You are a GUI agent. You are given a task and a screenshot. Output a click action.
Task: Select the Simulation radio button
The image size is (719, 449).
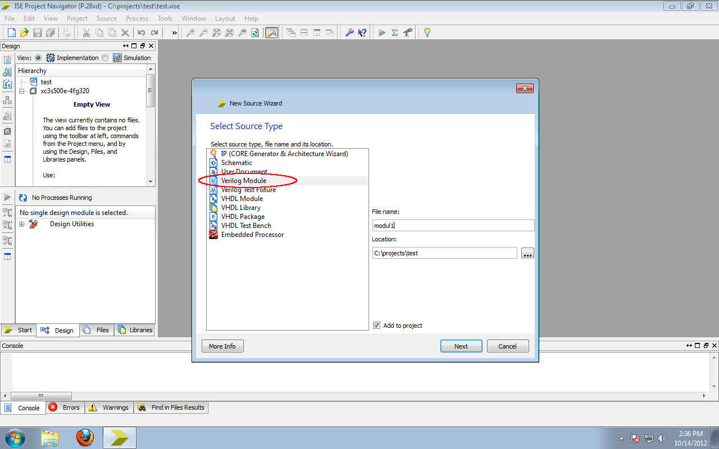tap(104, 57)
